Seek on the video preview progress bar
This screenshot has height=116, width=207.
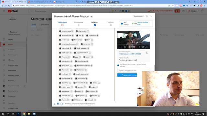pyautogui.click(x=134, y=44)
